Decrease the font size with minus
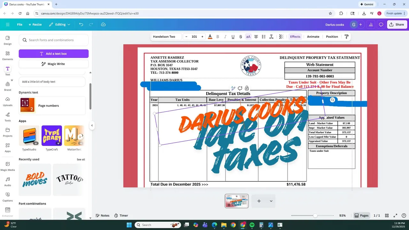Viewport: 409px width, 230px height. click(186, 37)
